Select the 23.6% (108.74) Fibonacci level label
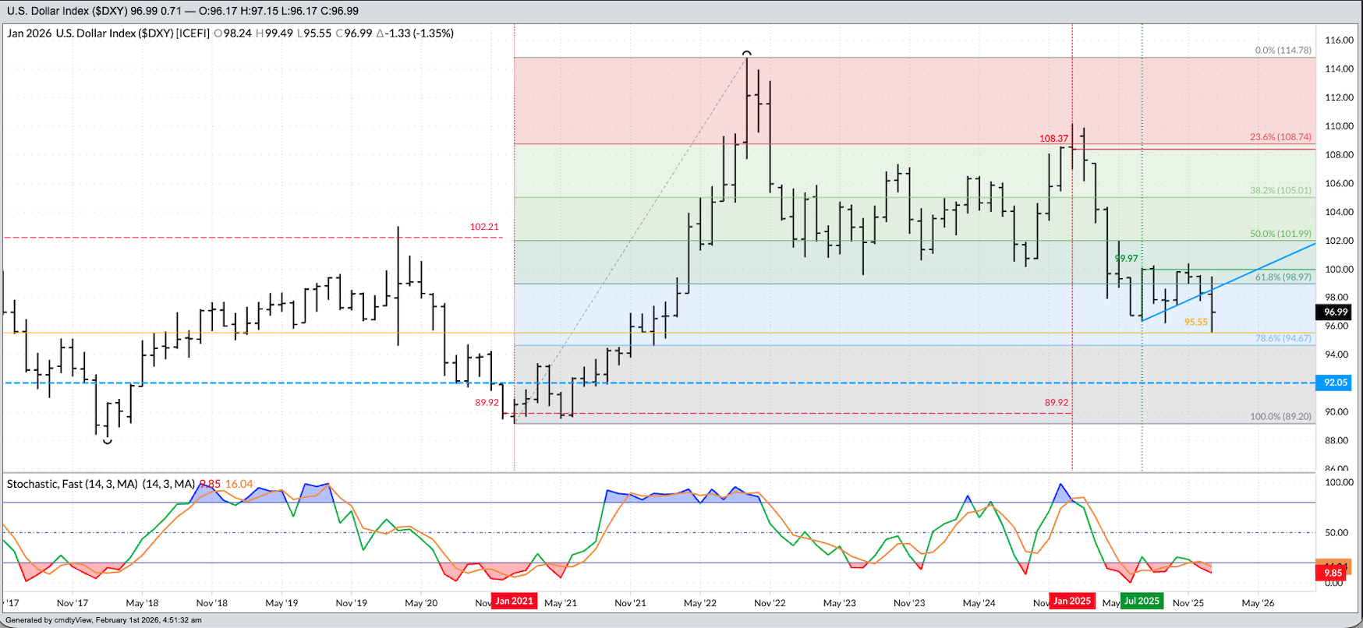Viewport: 1363px width, 628px height. point(1280,137)
